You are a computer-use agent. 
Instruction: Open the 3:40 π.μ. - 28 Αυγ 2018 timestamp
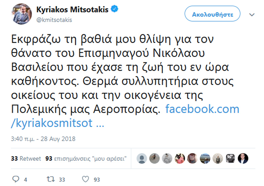(x=43, y=139)
